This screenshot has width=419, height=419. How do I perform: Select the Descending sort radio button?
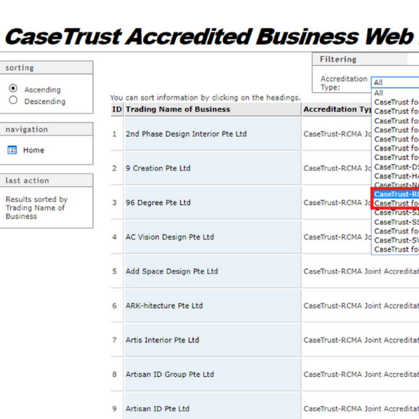coord(13,100)
